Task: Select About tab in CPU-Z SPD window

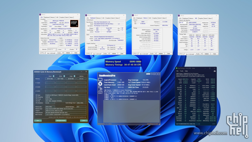Action: [210, 18]
